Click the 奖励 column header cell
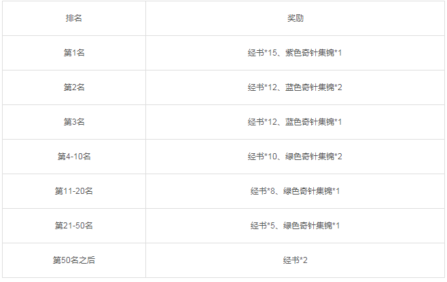This screenshot has height=282, width=447. 295,18
